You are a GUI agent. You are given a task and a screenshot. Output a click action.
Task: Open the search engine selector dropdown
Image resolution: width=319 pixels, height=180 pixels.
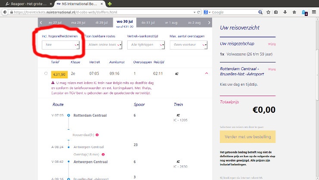click(x=207, y=12)
